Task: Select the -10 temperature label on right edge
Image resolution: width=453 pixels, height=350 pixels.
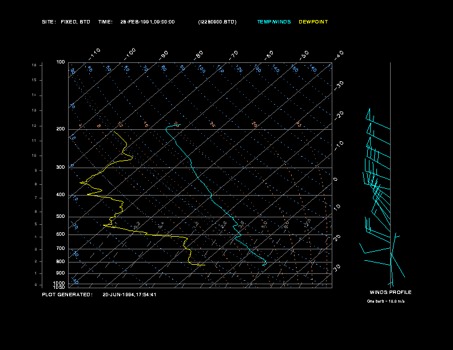Action: tap(339, 146)
